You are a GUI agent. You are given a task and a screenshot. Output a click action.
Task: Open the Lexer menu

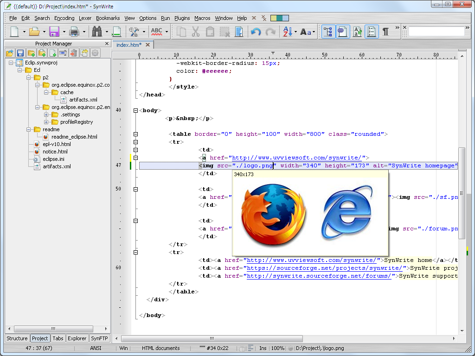pyautogui.click(x=85, y=18)
